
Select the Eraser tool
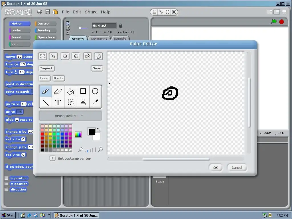click(x=58, y=91)
